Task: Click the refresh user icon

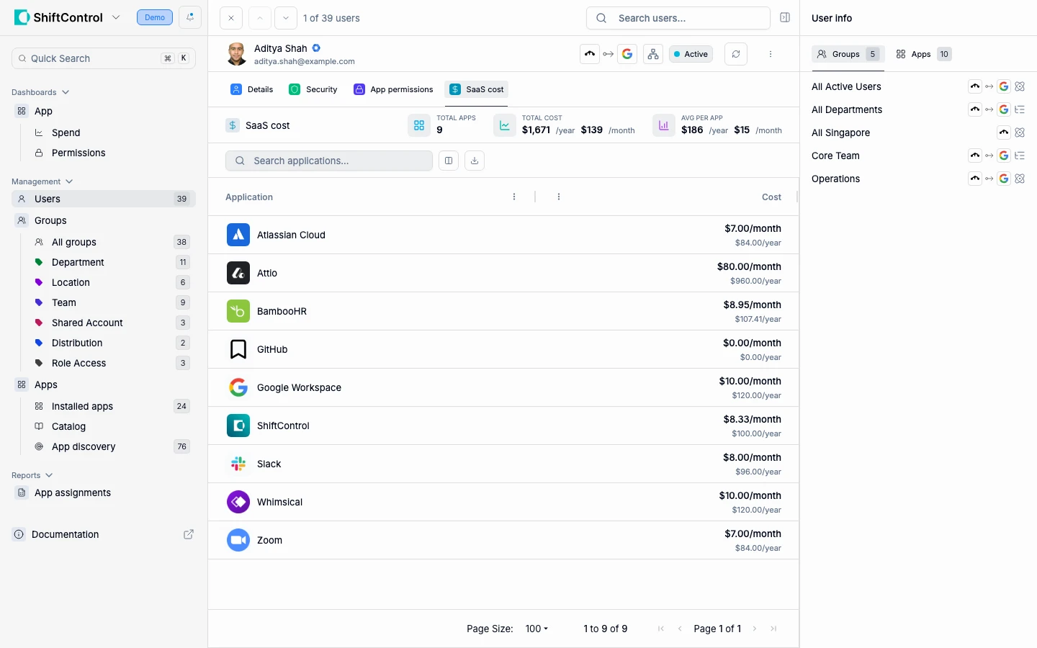Action: (x=736, y=54)
